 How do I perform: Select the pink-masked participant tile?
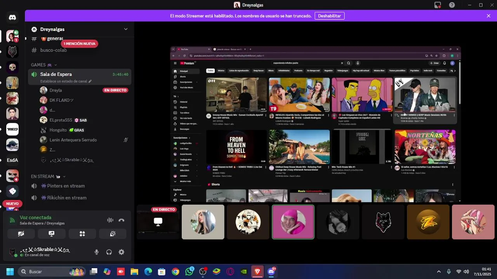(x=293, y=222)
